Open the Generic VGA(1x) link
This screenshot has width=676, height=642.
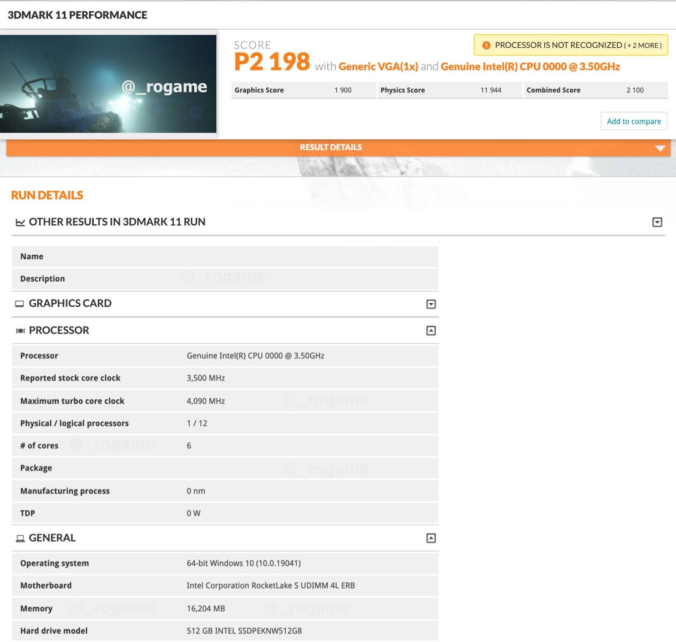tap(378, 67)
